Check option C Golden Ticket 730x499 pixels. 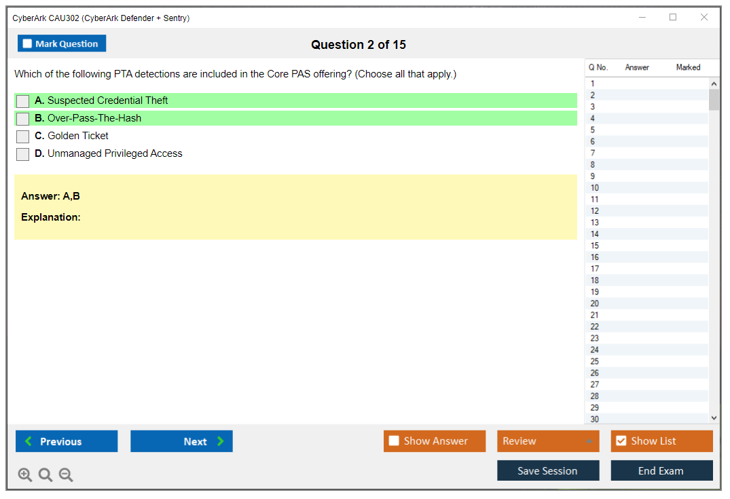(x=23, y=136)
